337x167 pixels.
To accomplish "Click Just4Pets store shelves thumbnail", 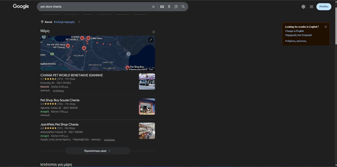I will (x=147, y=131).
